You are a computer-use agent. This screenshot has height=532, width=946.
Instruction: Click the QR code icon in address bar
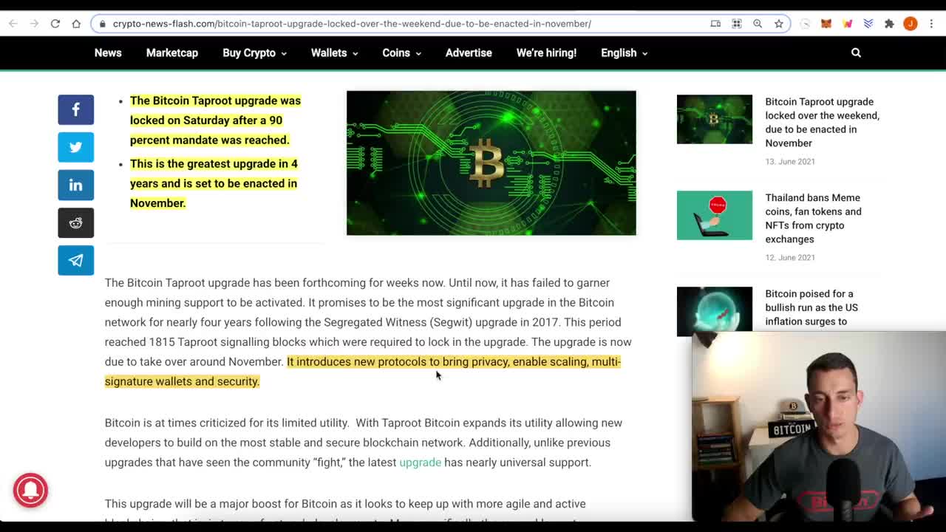(737, 24)
